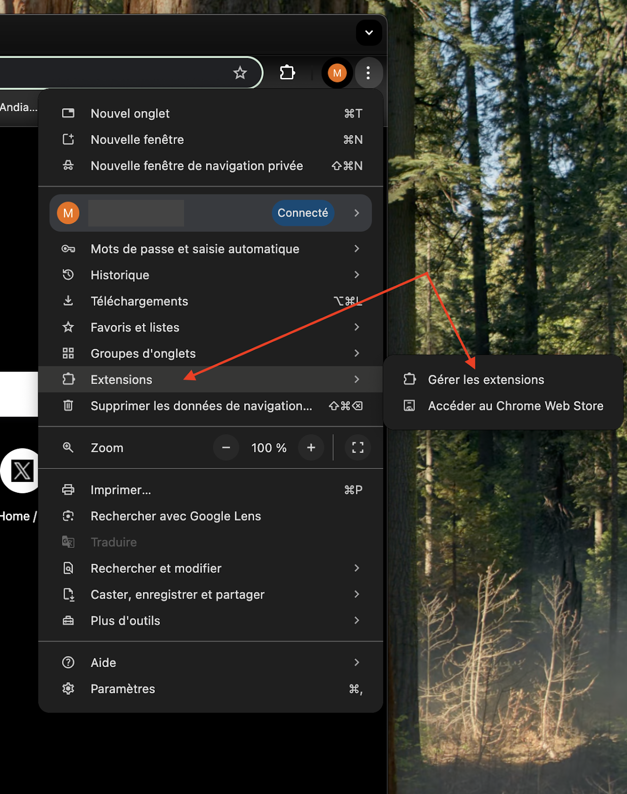627x794 pixels.
Task: Click the tab search dropdown arrow
Action: click(x=369, y=33)
